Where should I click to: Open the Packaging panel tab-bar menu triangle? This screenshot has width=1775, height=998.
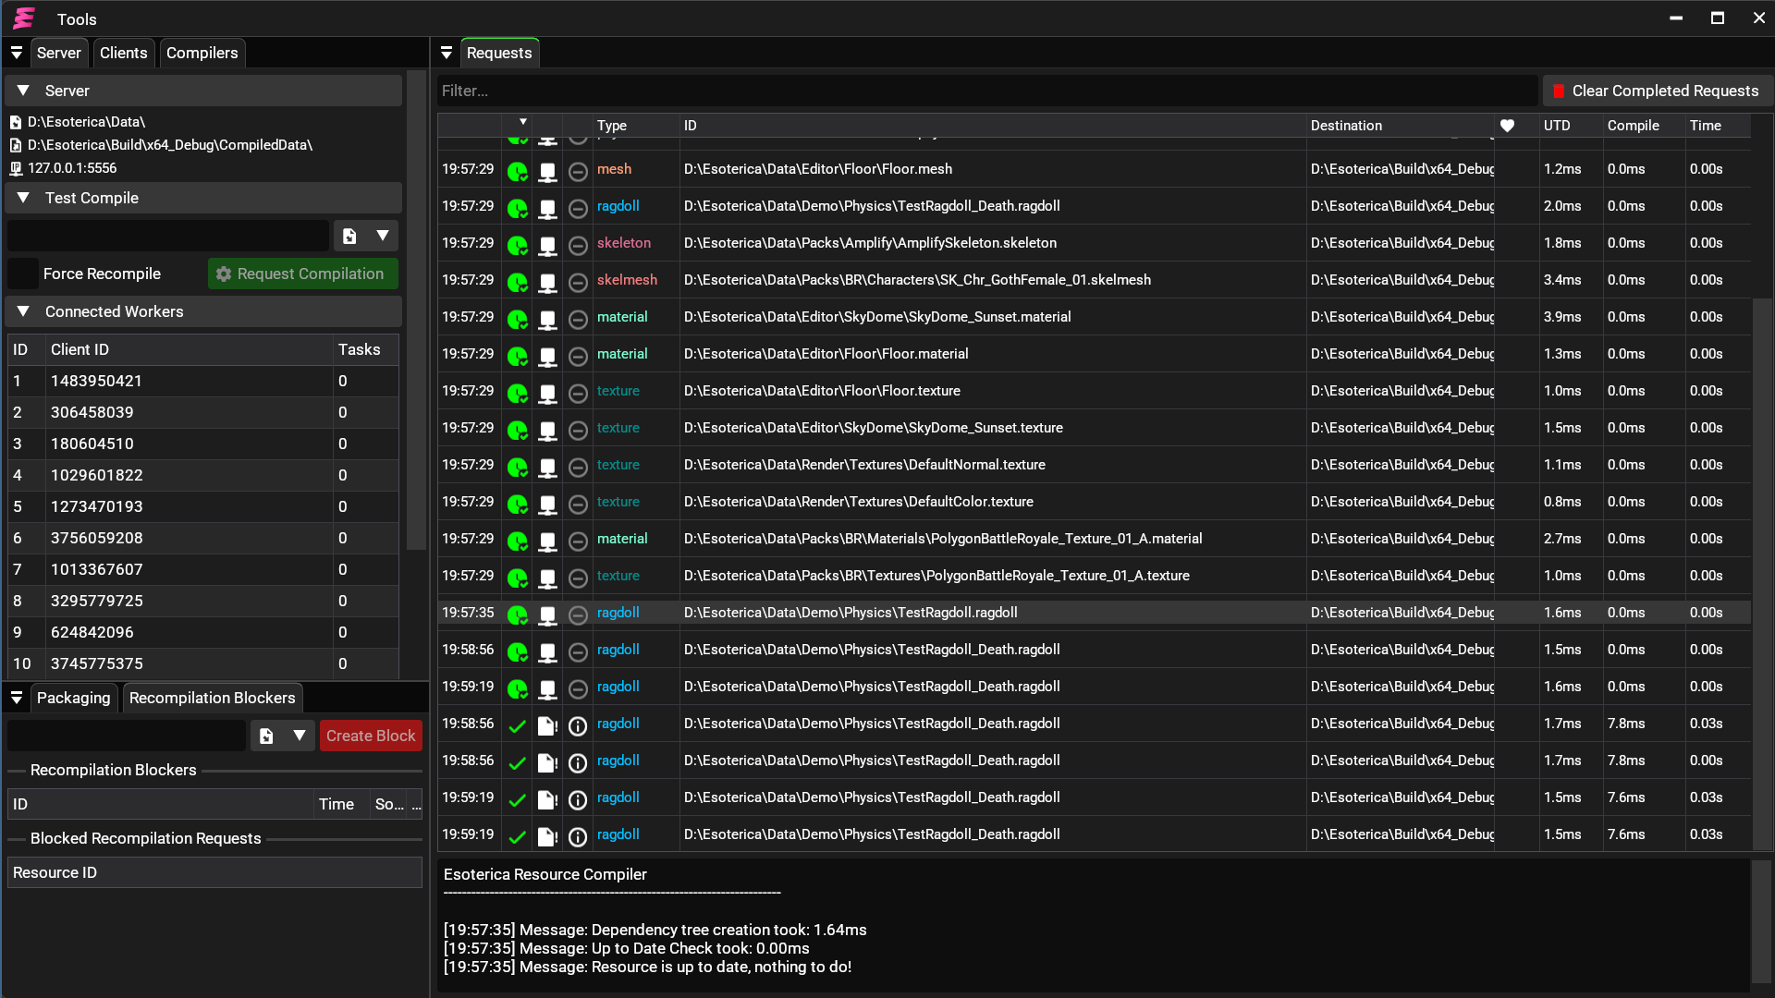point(17,698)
